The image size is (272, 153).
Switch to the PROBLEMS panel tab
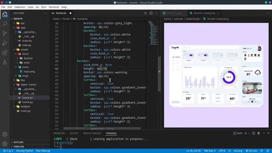tap(59, 133)
